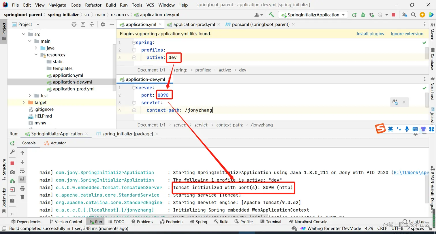Toggle the Structure side panel
Screen dimensions: 436x234
click(4, 170)
